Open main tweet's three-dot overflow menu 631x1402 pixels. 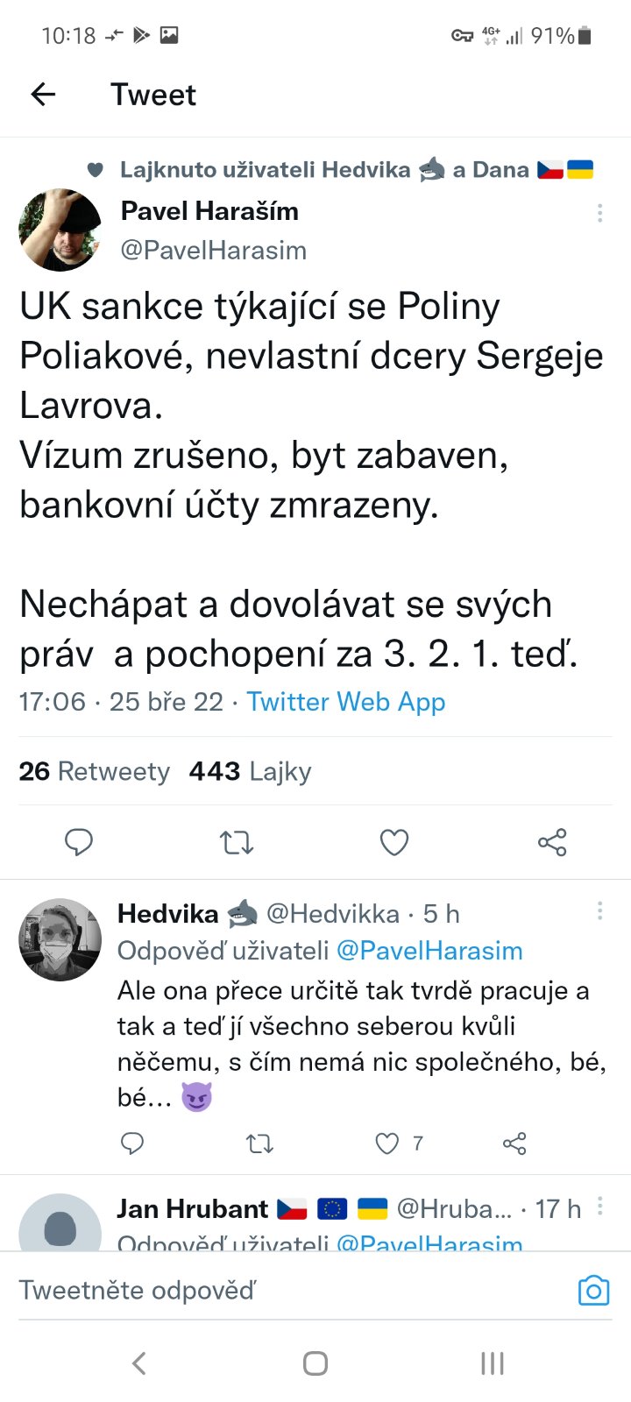coord(599,213)
